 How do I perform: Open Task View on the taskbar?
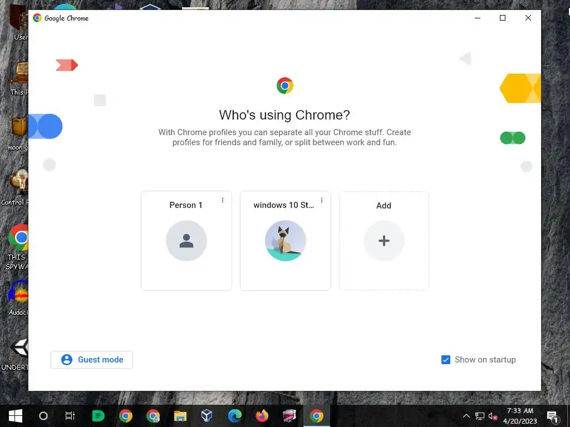pyautogui.click(x=70, y=416)
